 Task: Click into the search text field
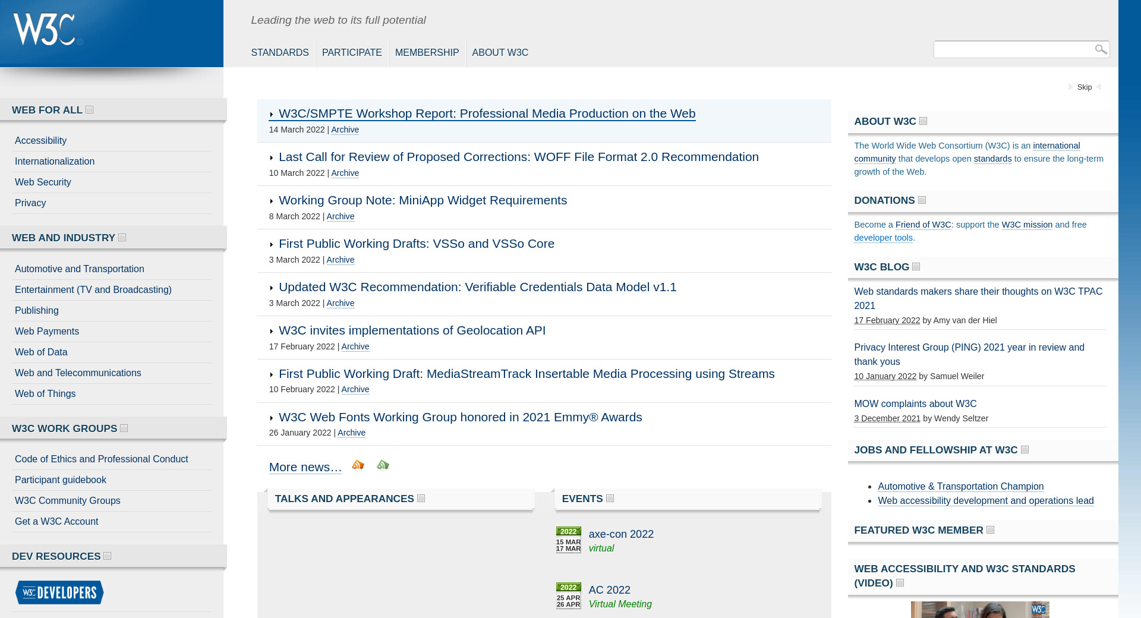[1013, 49]
